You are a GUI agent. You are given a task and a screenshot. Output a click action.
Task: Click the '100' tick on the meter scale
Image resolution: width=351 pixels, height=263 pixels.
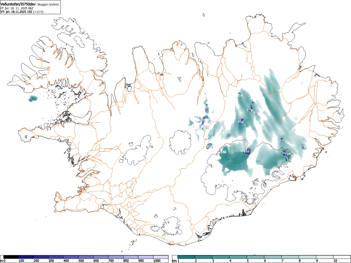[21, 261]
